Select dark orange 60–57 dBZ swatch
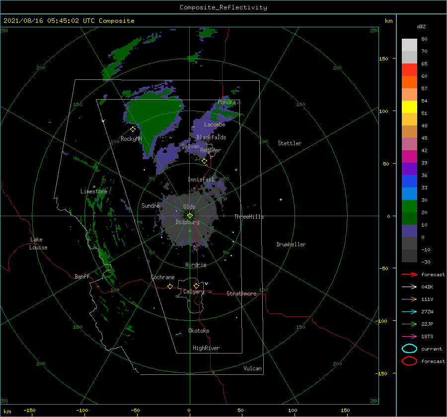 [x=409, y=82]
